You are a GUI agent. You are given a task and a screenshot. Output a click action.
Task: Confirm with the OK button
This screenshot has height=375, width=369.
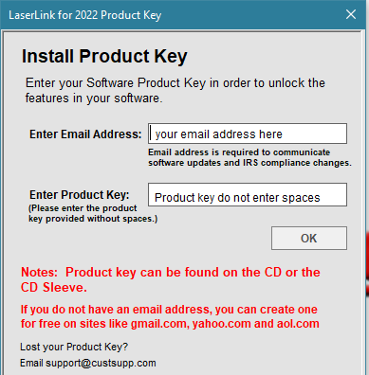click(309, 239)
